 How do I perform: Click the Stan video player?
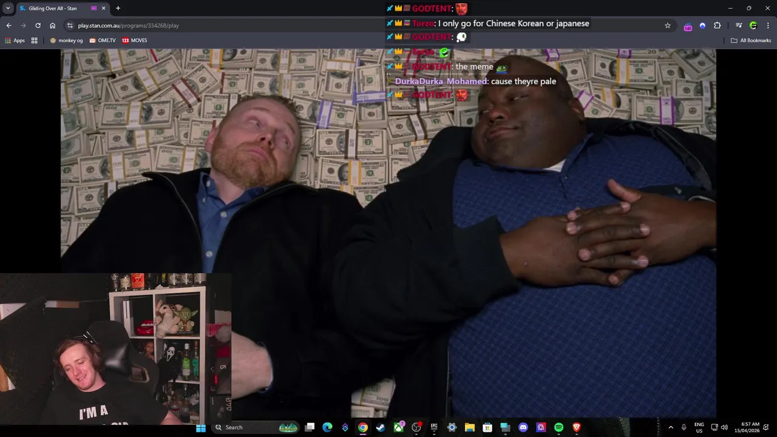[388, 233]
